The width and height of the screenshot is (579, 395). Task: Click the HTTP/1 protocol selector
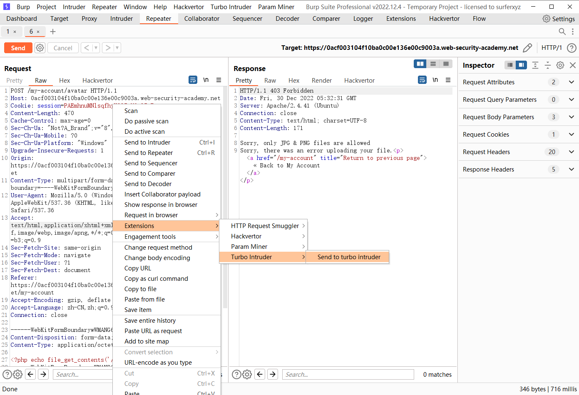pos(552,48)
